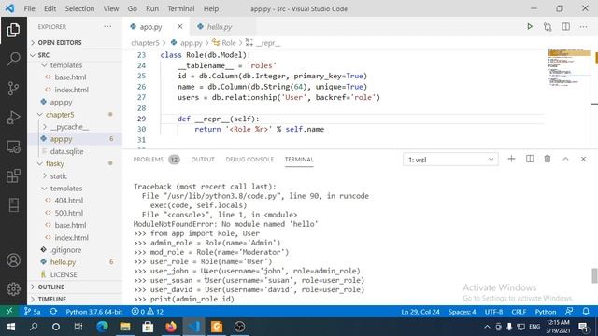Screen dimensions: 598x336
Task: Open the Search view in activity bar
Action: click(13, 59)
